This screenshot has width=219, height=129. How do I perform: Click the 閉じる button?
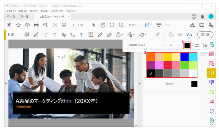click(x=205, y=35)
